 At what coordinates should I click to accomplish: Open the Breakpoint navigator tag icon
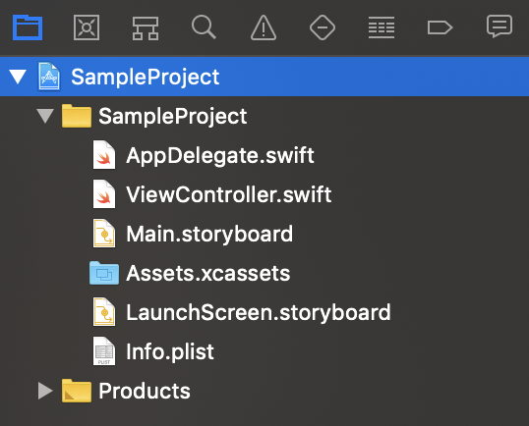click(440, 27)
